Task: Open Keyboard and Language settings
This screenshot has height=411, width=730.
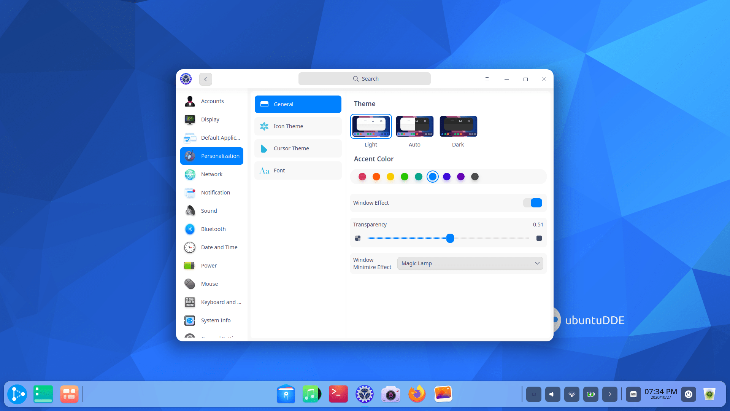Action: point(212,302)
